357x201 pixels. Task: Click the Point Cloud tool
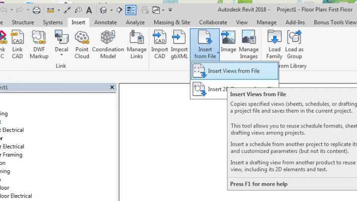(82, 45)
